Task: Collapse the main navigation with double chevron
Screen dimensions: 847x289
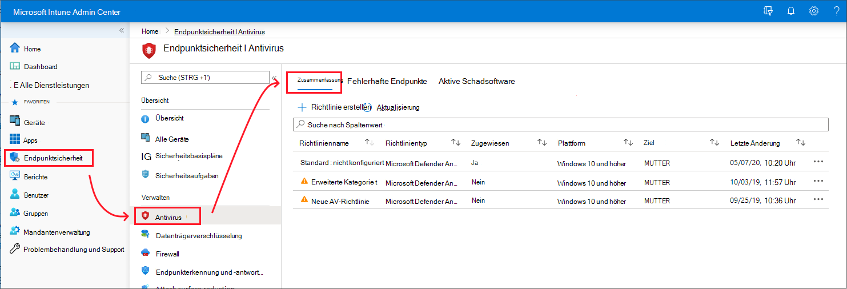Action: pyautogui.click(x=121, y=30)
